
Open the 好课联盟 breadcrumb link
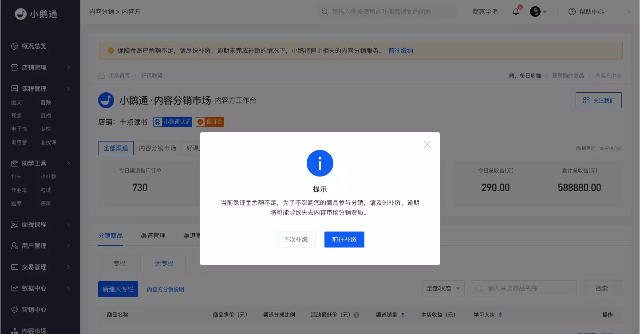pos(152,76)
